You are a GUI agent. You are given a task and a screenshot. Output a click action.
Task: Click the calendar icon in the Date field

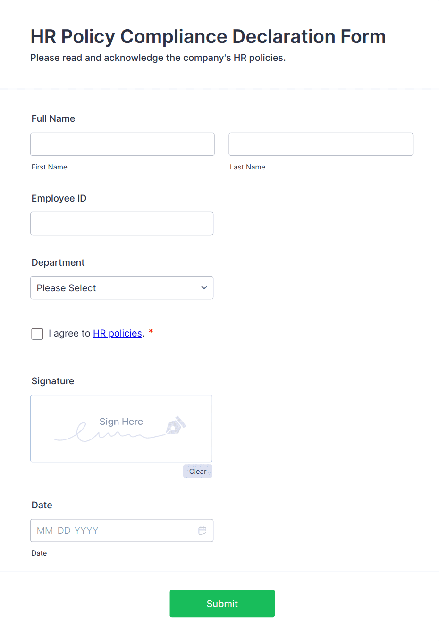click(x=203, y=531)
